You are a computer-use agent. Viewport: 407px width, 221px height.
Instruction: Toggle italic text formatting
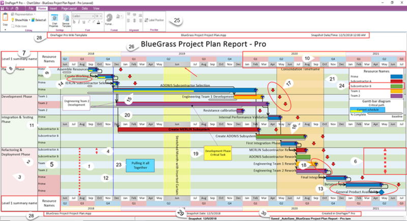coord(79,22)
